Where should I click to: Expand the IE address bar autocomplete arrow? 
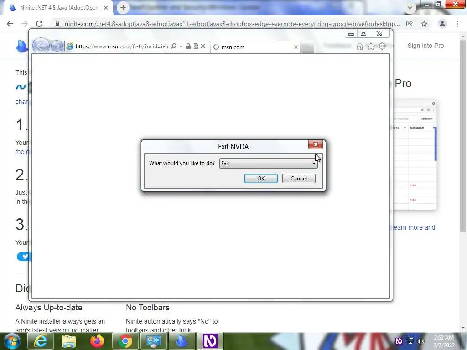pos(181,46)
